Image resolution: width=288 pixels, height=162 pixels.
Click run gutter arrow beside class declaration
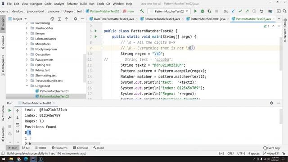coord(96,31)
